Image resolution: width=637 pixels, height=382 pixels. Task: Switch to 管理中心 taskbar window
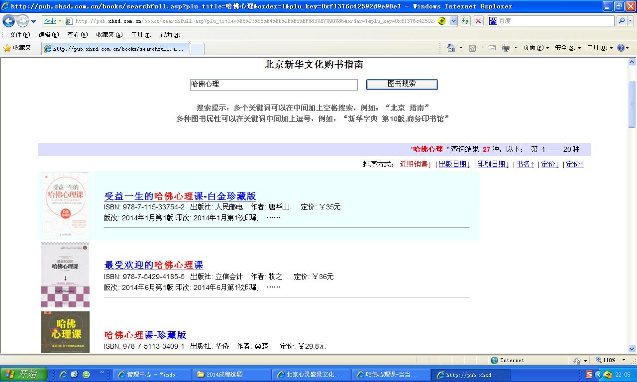point(152,375)
